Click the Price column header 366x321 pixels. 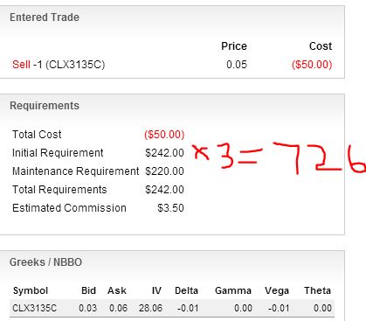click(234, 46)
